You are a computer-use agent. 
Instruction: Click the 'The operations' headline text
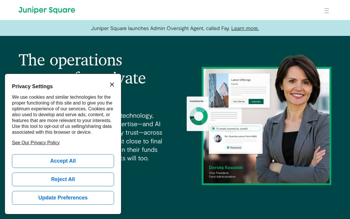(70, 60)
